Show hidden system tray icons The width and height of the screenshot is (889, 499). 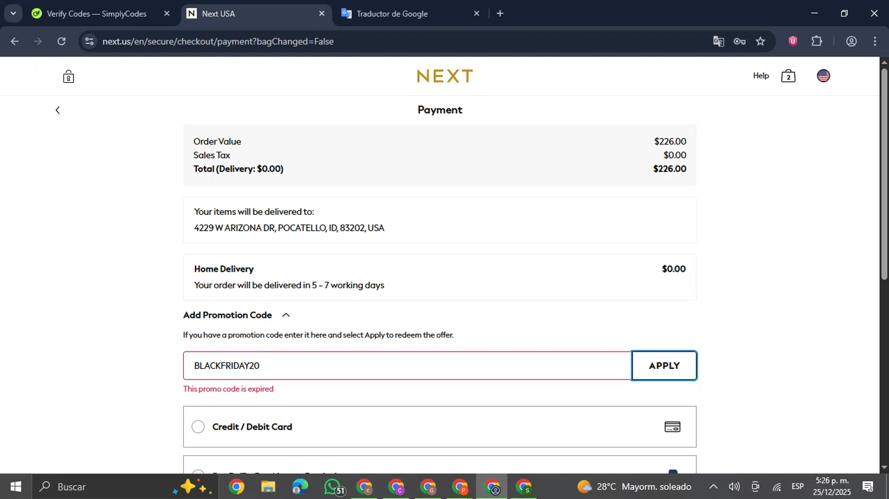click(x=714, y=487)
